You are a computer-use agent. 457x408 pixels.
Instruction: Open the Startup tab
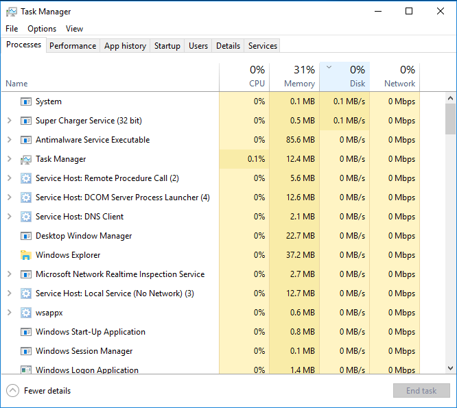[167, 46]
